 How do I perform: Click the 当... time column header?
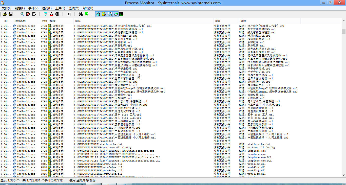(6, 21)
